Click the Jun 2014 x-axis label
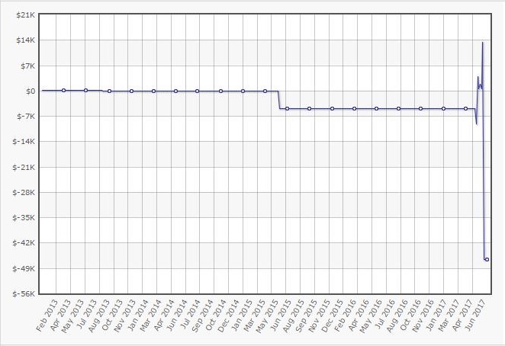 177,316
